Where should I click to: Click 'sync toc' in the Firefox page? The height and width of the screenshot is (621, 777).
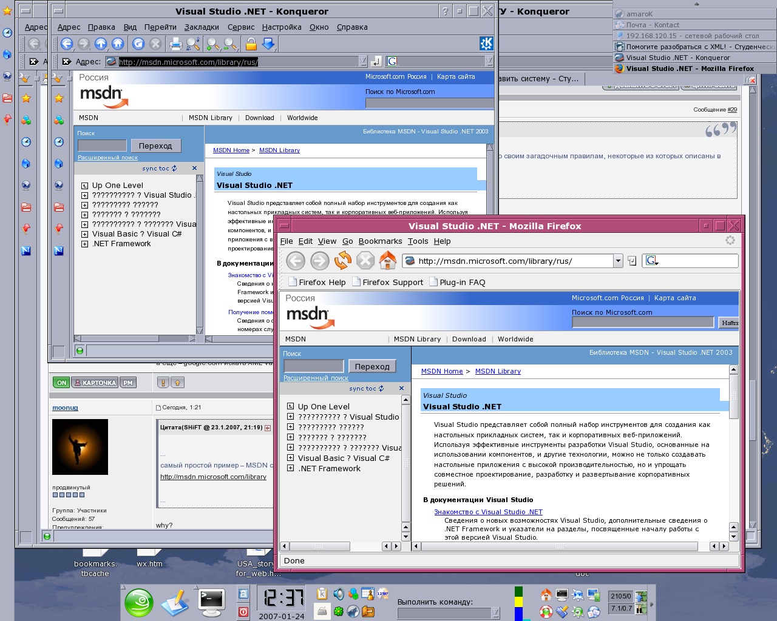pyautogui.click(x=366, y=389)
